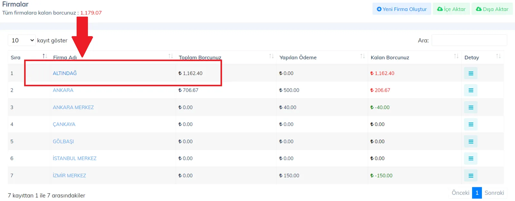The height and width of the screenshot is (201, 515).
Task: Go to page 1 in pagination
Action: (x=477, y=193)
